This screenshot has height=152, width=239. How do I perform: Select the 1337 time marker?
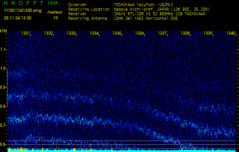[163, 33]
